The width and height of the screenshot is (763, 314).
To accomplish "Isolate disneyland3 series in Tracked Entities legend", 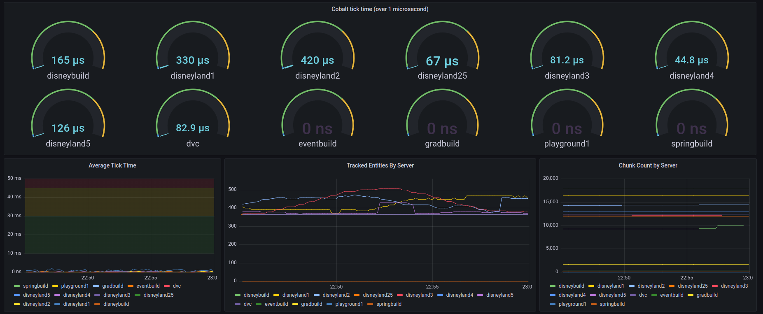I will 419,295.
